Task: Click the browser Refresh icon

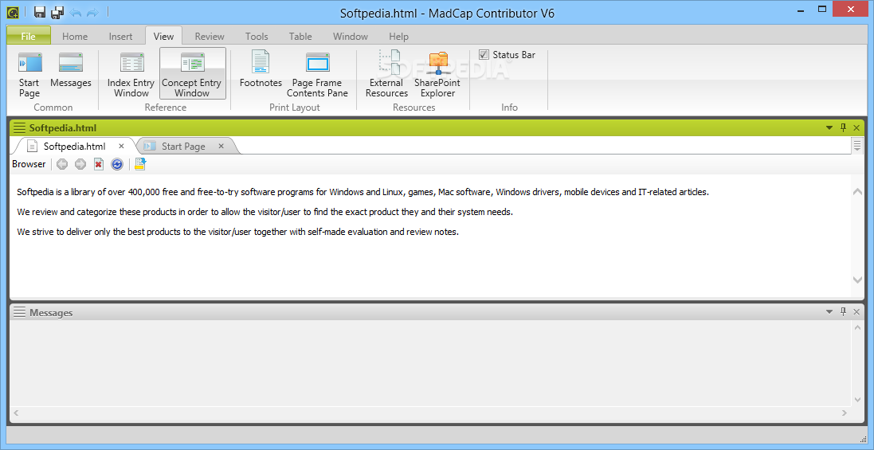Action: coord(116,164)
